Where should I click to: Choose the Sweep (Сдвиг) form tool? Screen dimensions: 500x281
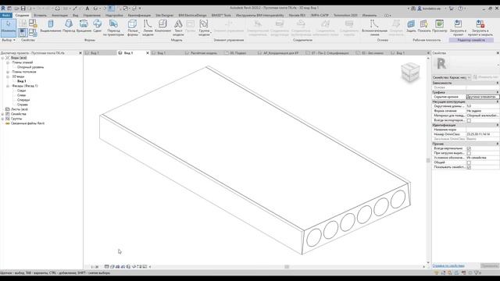point(97,26)
